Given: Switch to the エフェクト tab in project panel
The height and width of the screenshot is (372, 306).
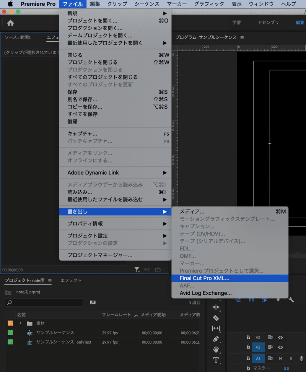Looking at the screenshot, I should click(71, 280).
